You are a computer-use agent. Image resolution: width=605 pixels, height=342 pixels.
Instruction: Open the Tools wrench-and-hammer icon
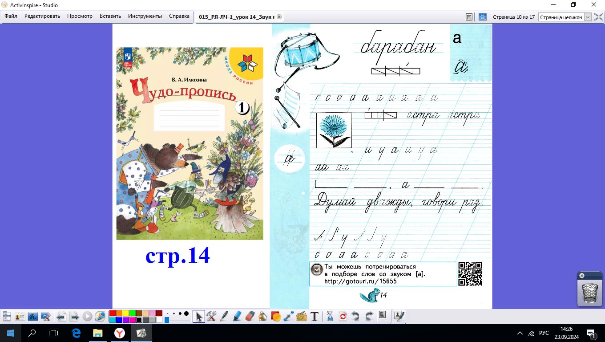(211, 316)
